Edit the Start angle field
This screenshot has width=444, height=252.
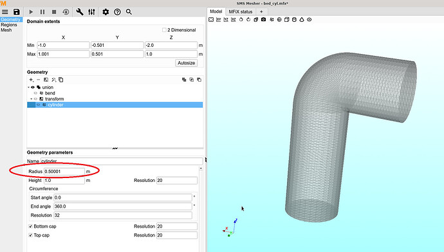tap(123, 197)
